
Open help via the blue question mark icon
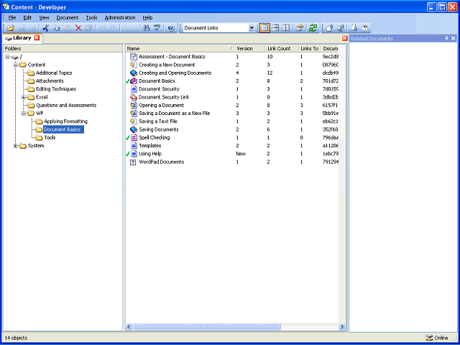pyautogui.click(x=171, y=28)
